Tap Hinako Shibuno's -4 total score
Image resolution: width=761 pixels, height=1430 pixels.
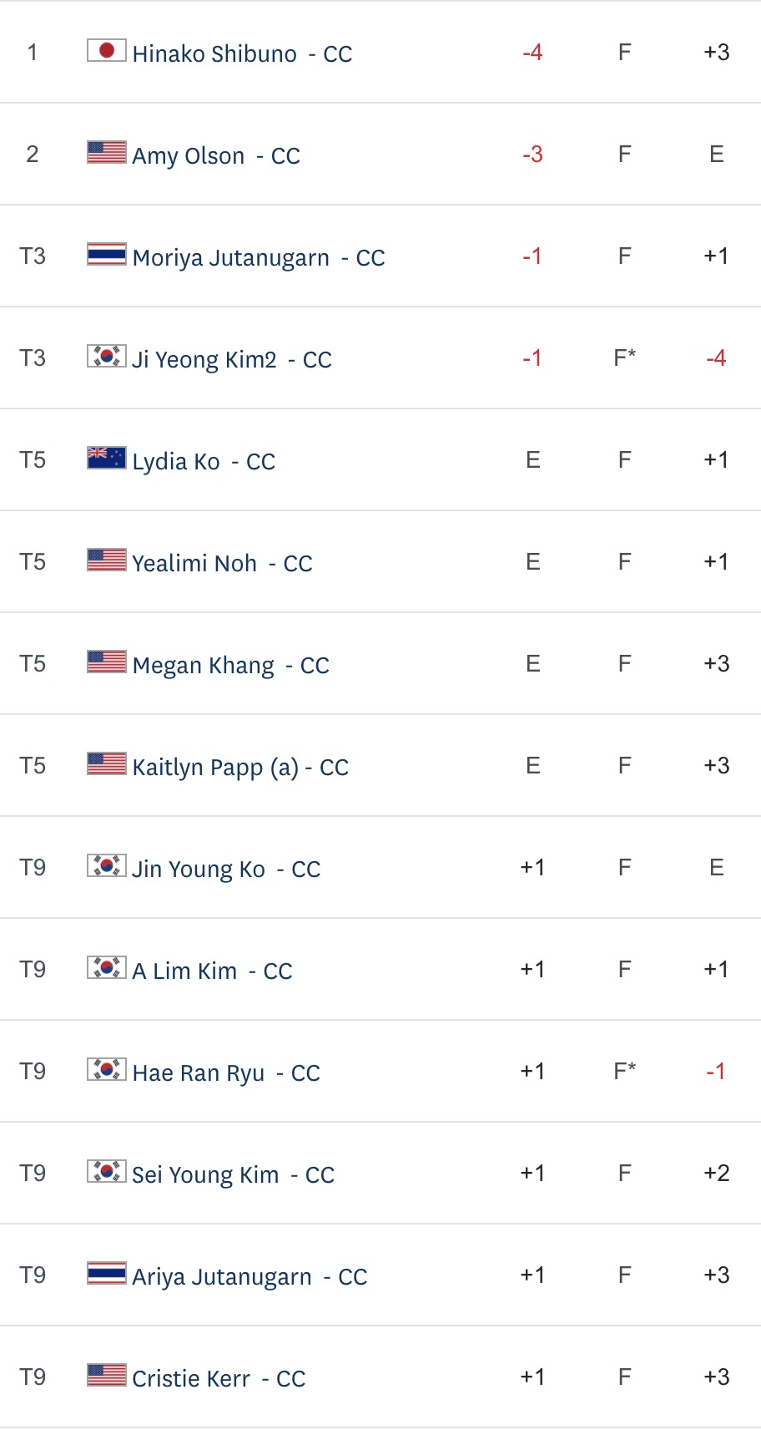[532, 53]
